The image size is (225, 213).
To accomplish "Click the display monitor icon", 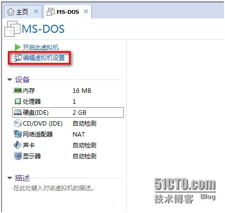I will 18,156.
